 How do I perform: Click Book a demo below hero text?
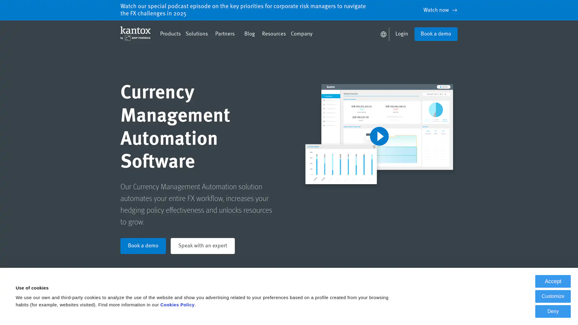point(143,246)
